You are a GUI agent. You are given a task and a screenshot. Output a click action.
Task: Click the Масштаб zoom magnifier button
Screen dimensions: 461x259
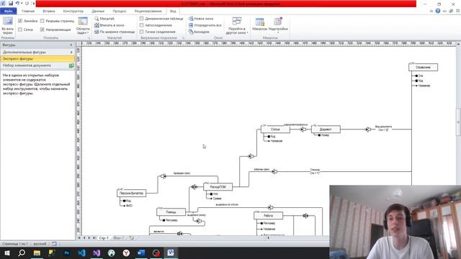(x=104, y=19)
